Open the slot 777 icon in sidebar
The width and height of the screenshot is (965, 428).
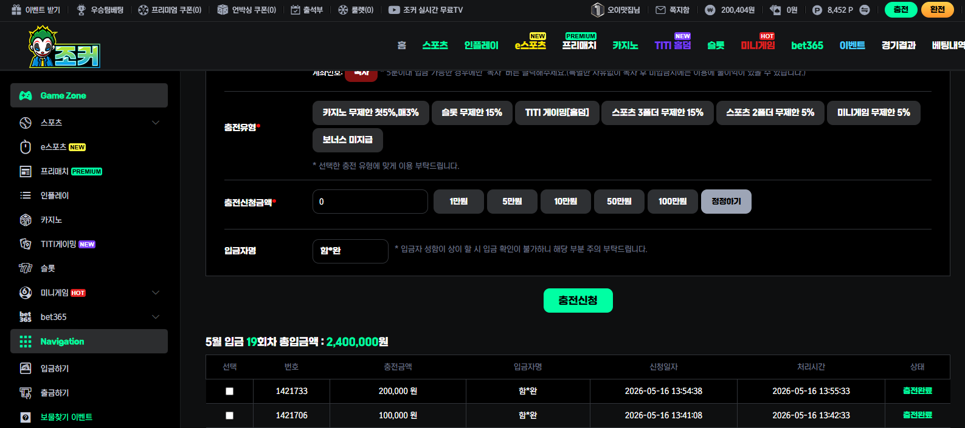click(26, 268)
